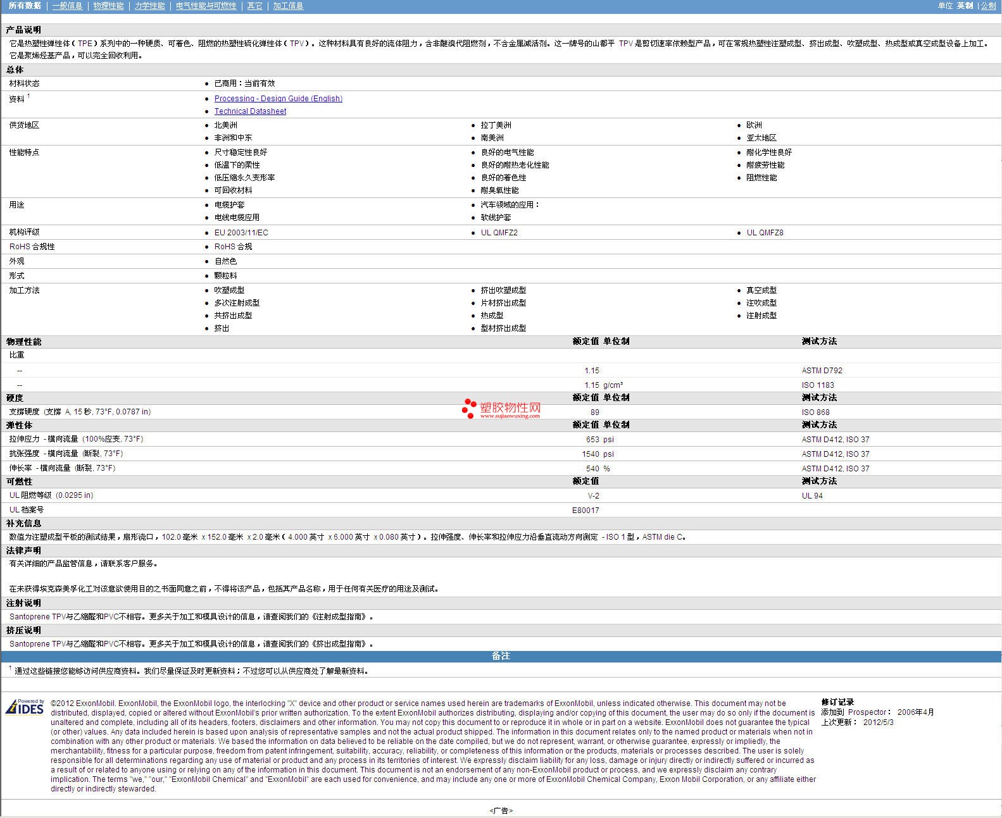
Task: Click the 可燃性 section heading
Action: [x=19, y=481]
